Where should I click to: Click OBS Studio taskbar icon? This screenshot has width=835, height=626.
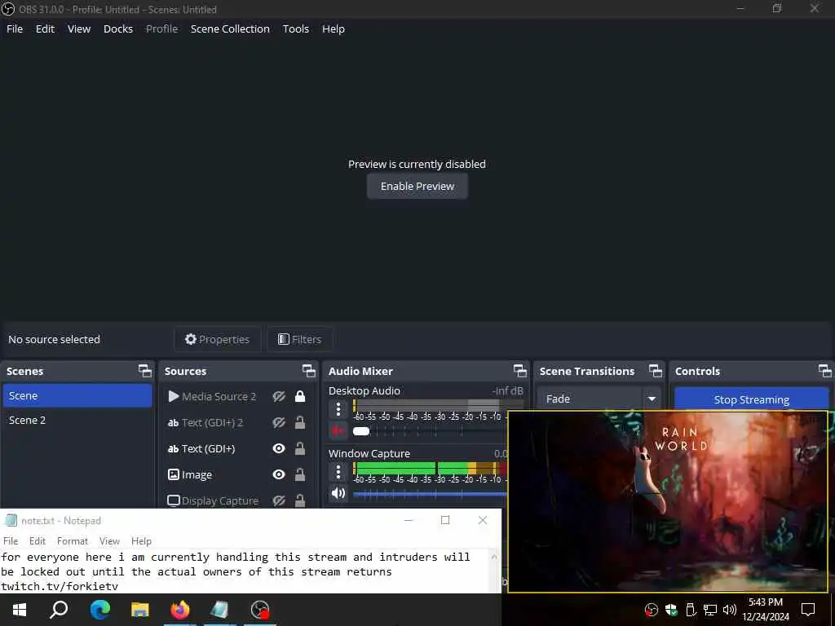(x=260, y=610)
